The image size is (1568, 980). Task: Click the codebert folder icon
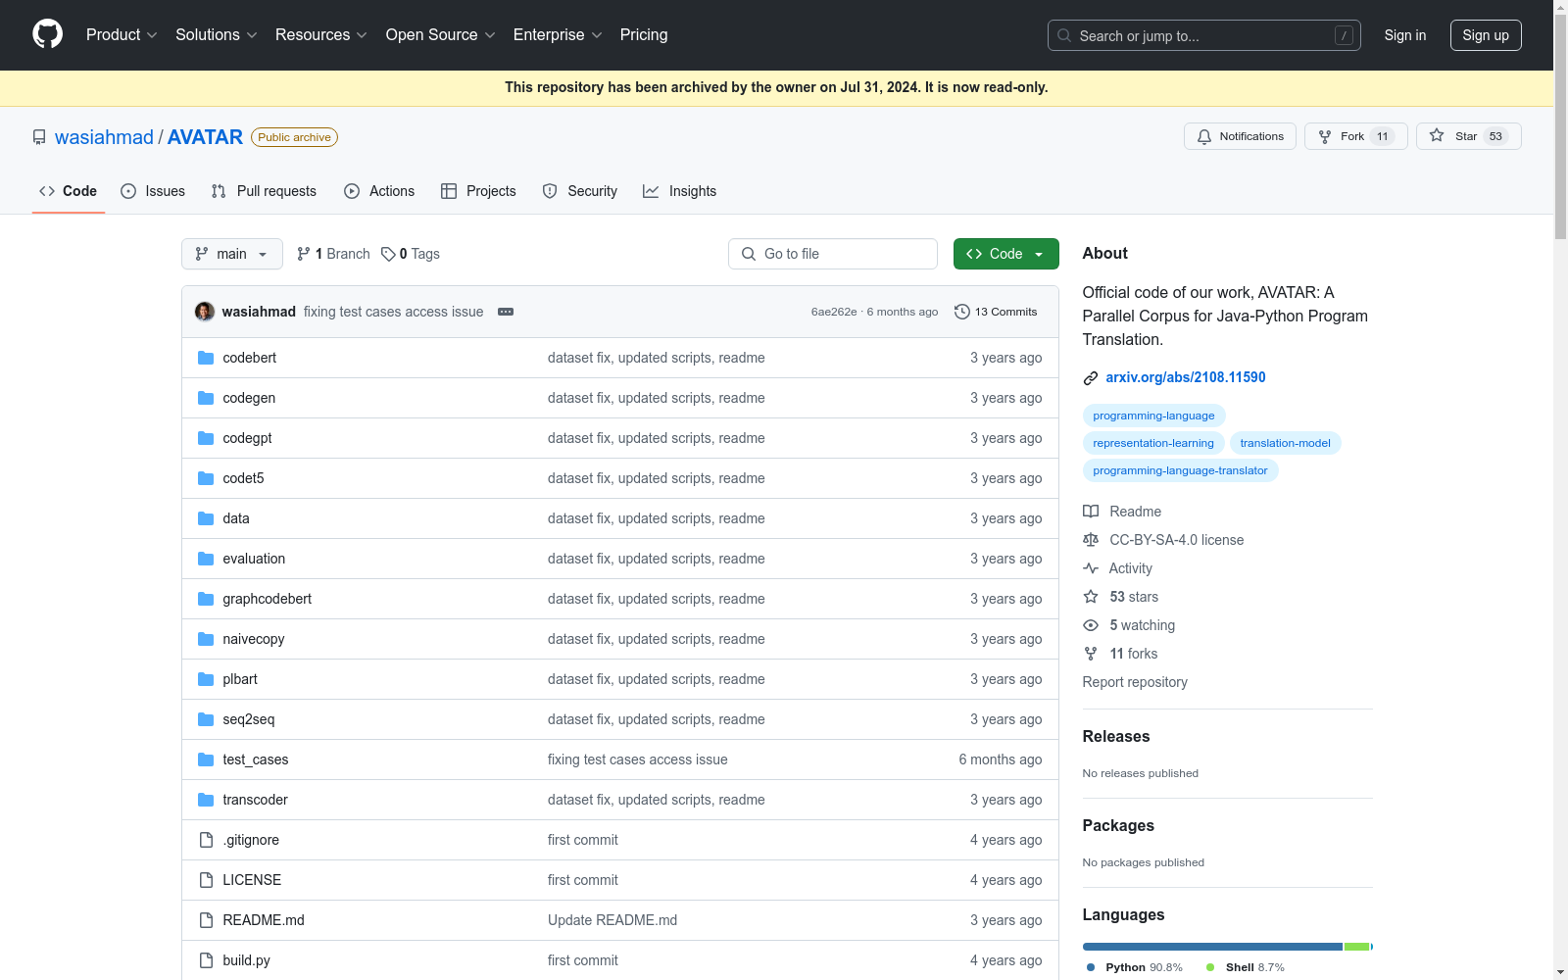pyautogui.click(x=206, y=358)
